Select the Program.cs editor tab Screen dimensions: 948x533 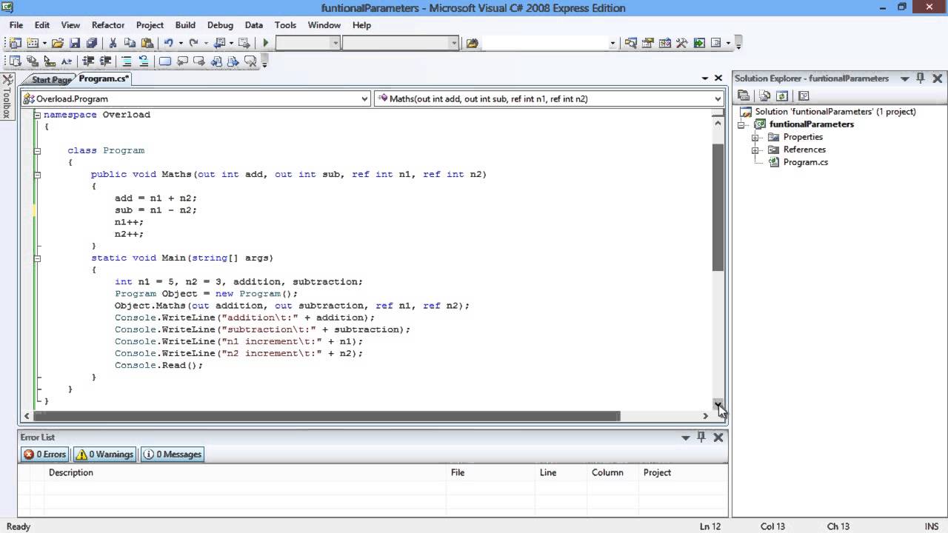point(104,78)
